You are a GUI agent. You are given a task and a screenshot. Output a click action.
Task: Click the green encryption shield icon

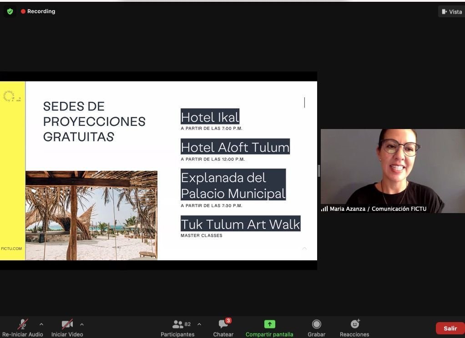tap(10, 11)
